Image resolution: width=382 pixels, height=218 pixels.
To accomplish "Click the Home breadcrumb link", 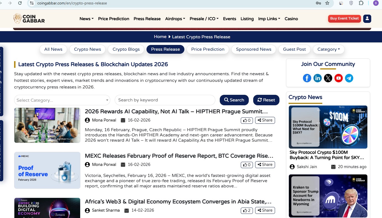I will pyautogui.click(x=160, y=36).
